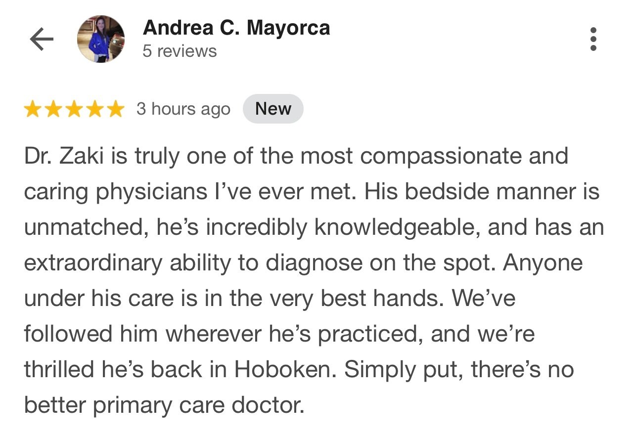Tap the "New" review badge
This screenshot has width=635, height=436.
click(273, 109)
